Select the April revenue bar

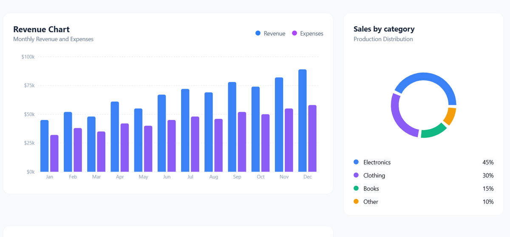click(115, 137)
